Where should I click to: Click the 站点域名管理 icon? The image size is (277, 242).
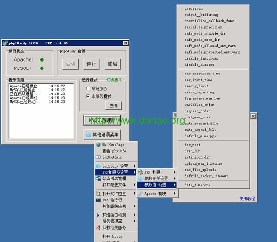[98, 178]
